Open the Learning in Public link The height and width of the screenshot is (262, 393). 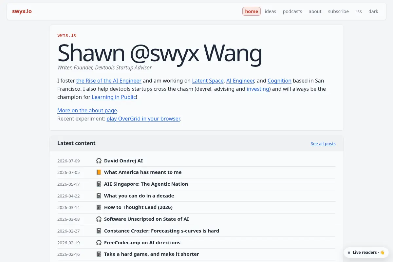tap(114, 97)
